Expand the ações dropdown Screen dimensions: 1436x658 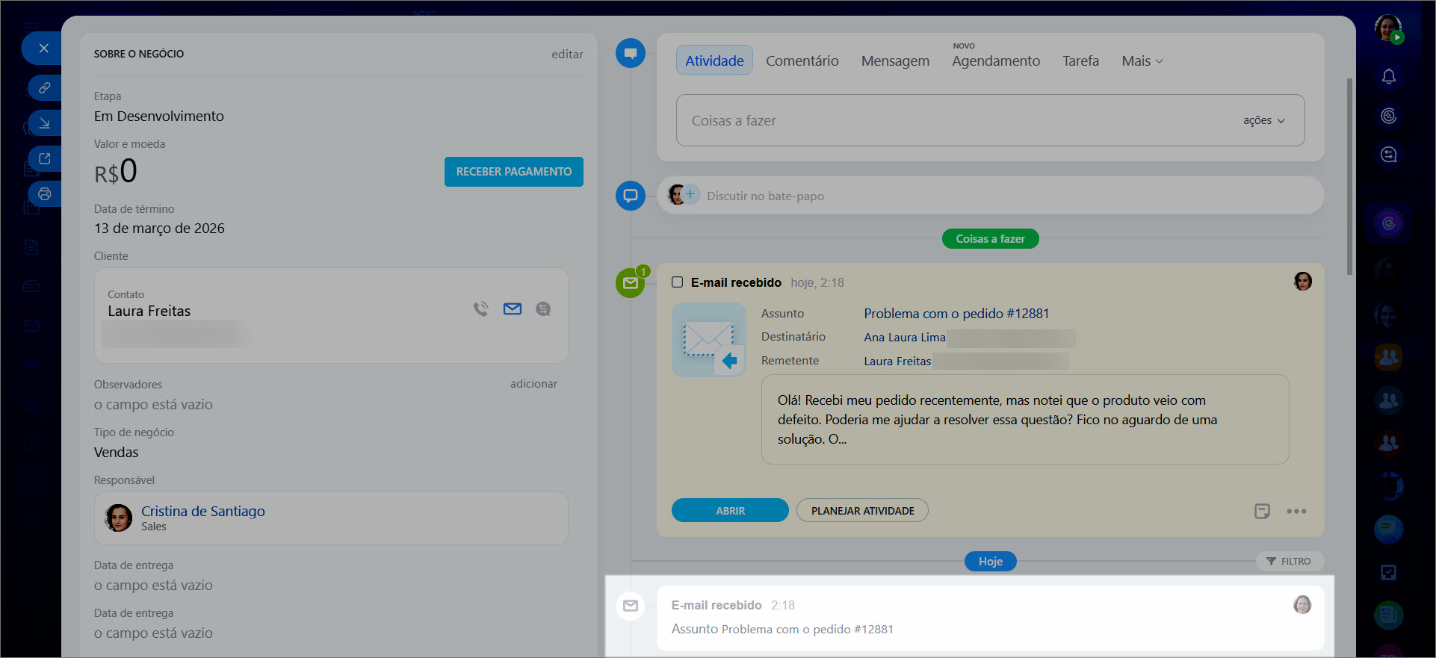1263,120
